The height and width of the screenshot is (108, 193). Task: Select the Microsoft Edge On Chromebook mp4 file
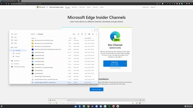click(x=64, y=76)
